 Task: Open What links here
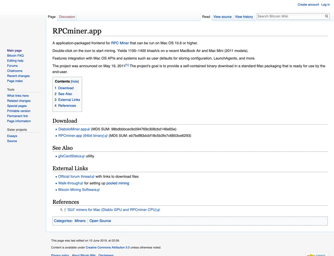[x=18, y=96]
